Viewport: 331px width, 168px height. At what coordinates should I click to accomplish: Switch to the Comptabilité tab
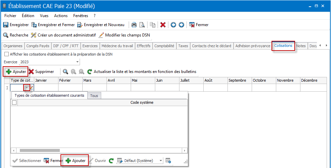[164, 46]
